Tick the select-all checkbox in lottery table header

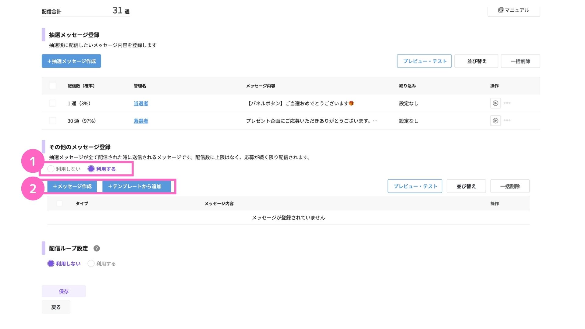coord(53,86)
